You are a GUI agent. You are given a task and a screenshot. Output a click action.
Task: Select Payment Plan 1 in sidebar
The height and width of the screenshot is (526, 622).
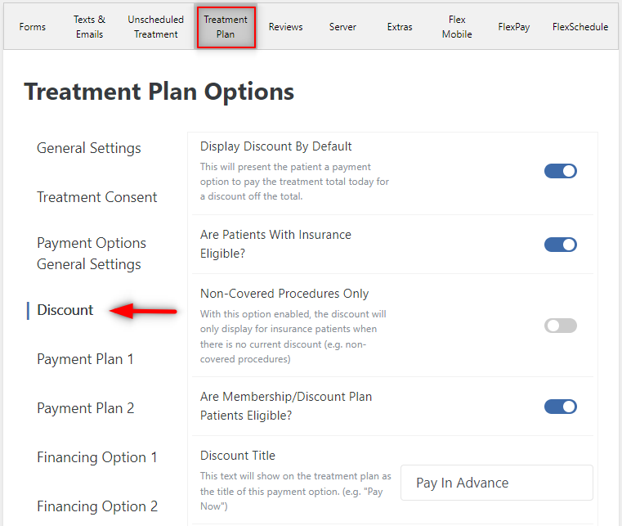click(x=85, y=359)
